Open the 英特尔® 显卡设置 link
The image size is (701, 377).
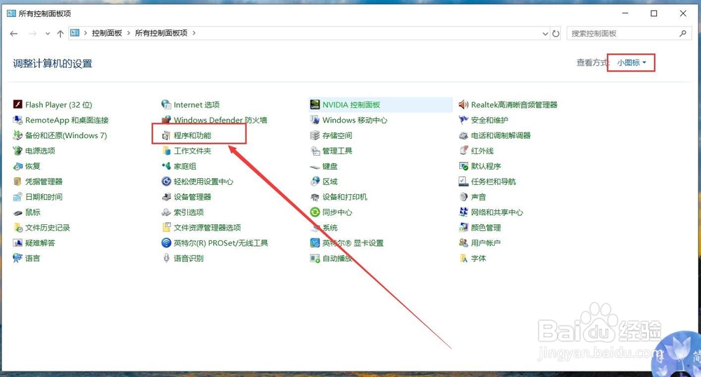pyautogui.click(x=353, y=243)
